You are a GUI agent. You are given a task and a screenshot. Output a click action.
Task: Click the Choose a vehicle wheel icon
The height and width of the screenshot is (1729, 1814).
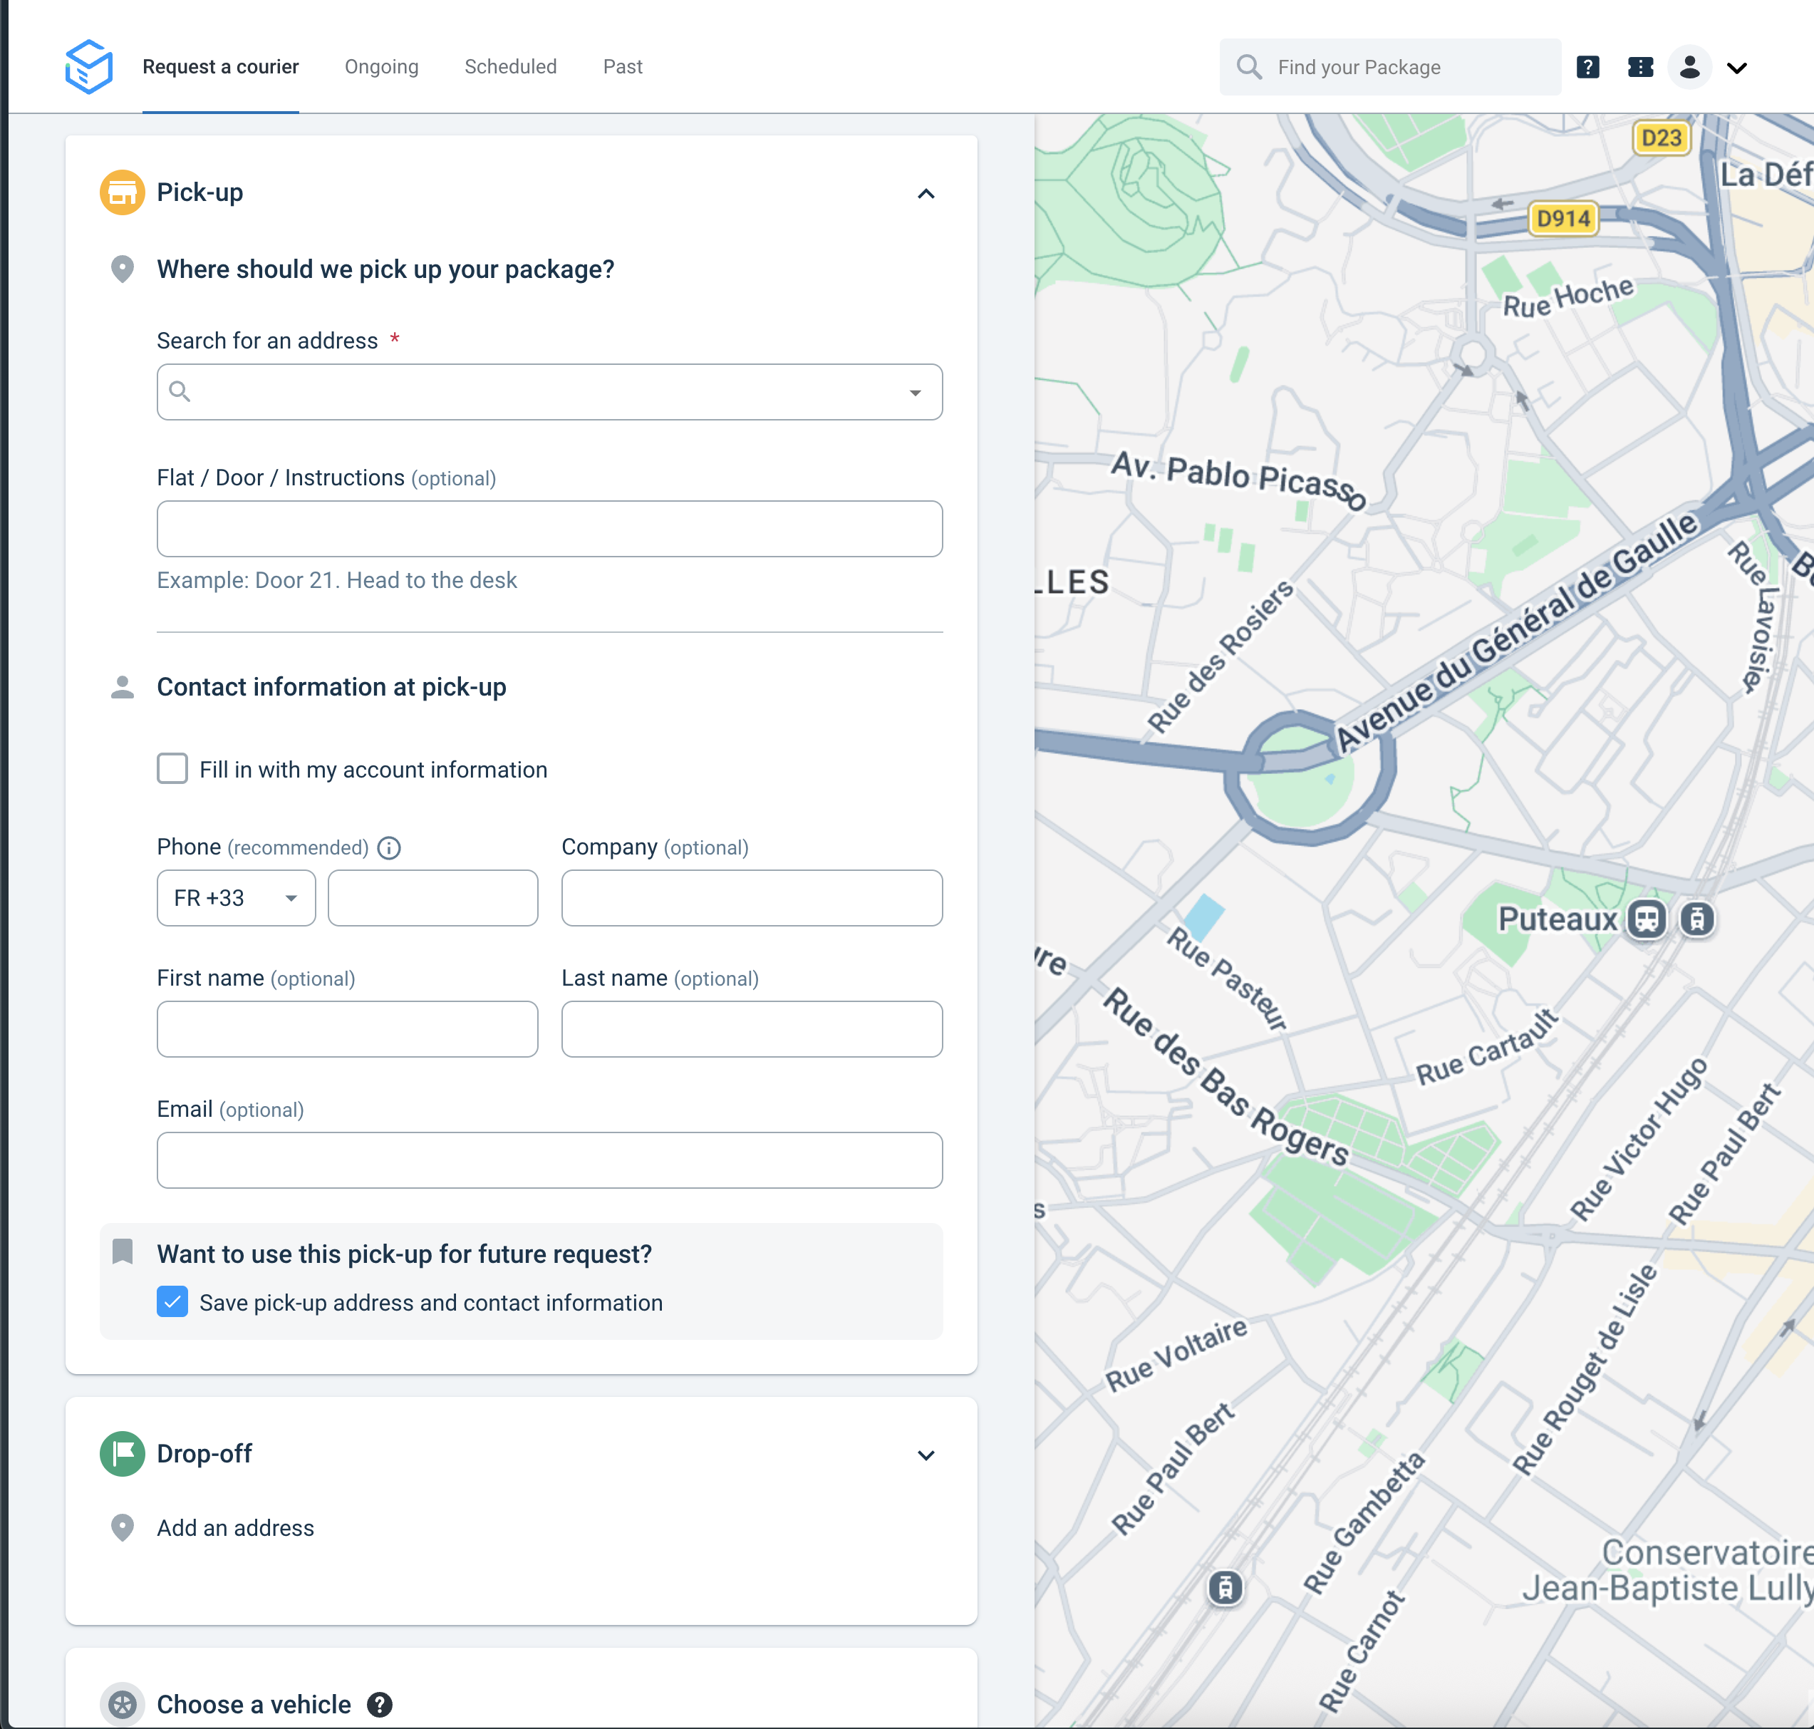point(123,1704)
